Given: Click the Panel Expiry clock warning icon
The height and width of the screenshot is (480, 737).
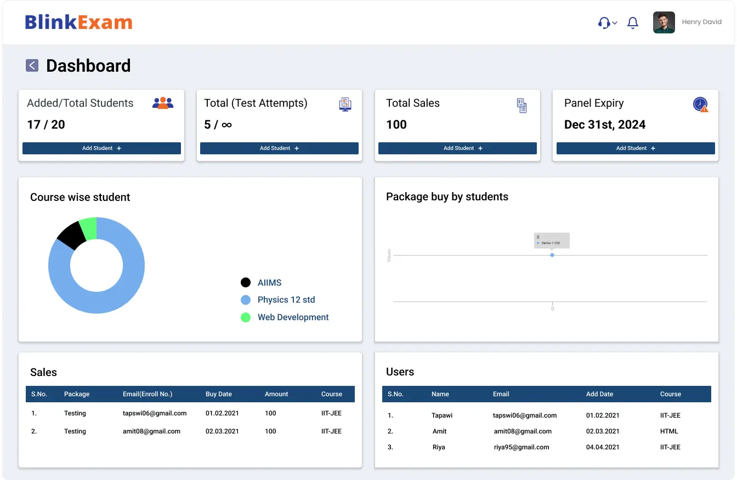Looking at the screenshot, I should pyautogui.click(x=700, y=105).
